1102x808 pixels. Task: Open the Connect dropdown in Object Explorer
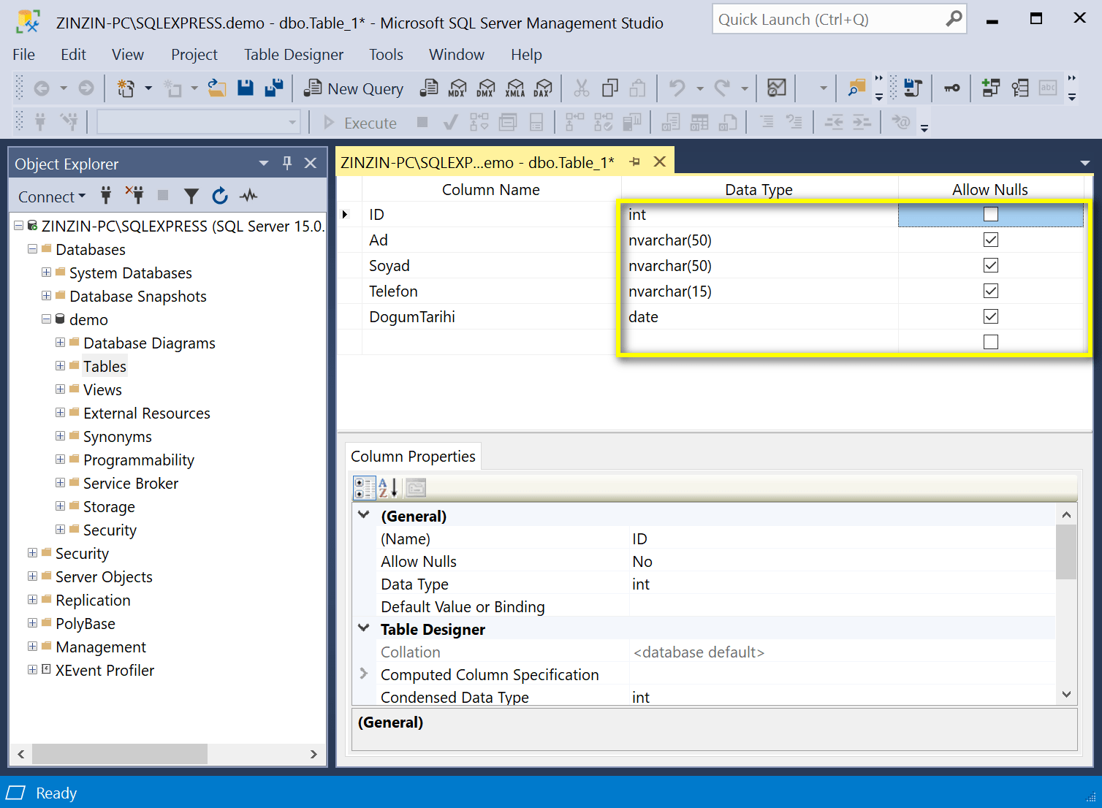52,197
